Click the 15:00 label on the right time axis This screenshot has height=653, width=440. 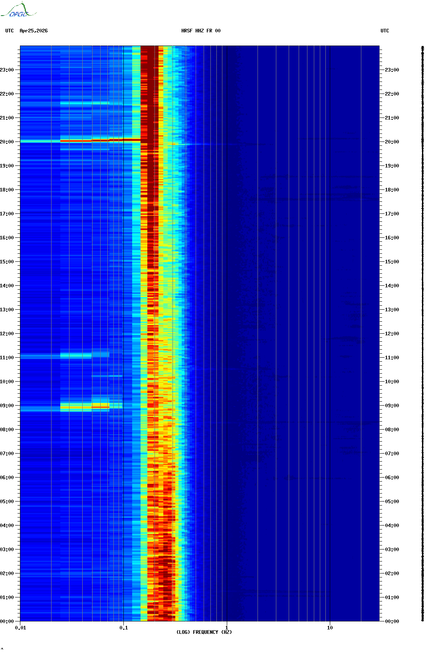pos(392,262)
